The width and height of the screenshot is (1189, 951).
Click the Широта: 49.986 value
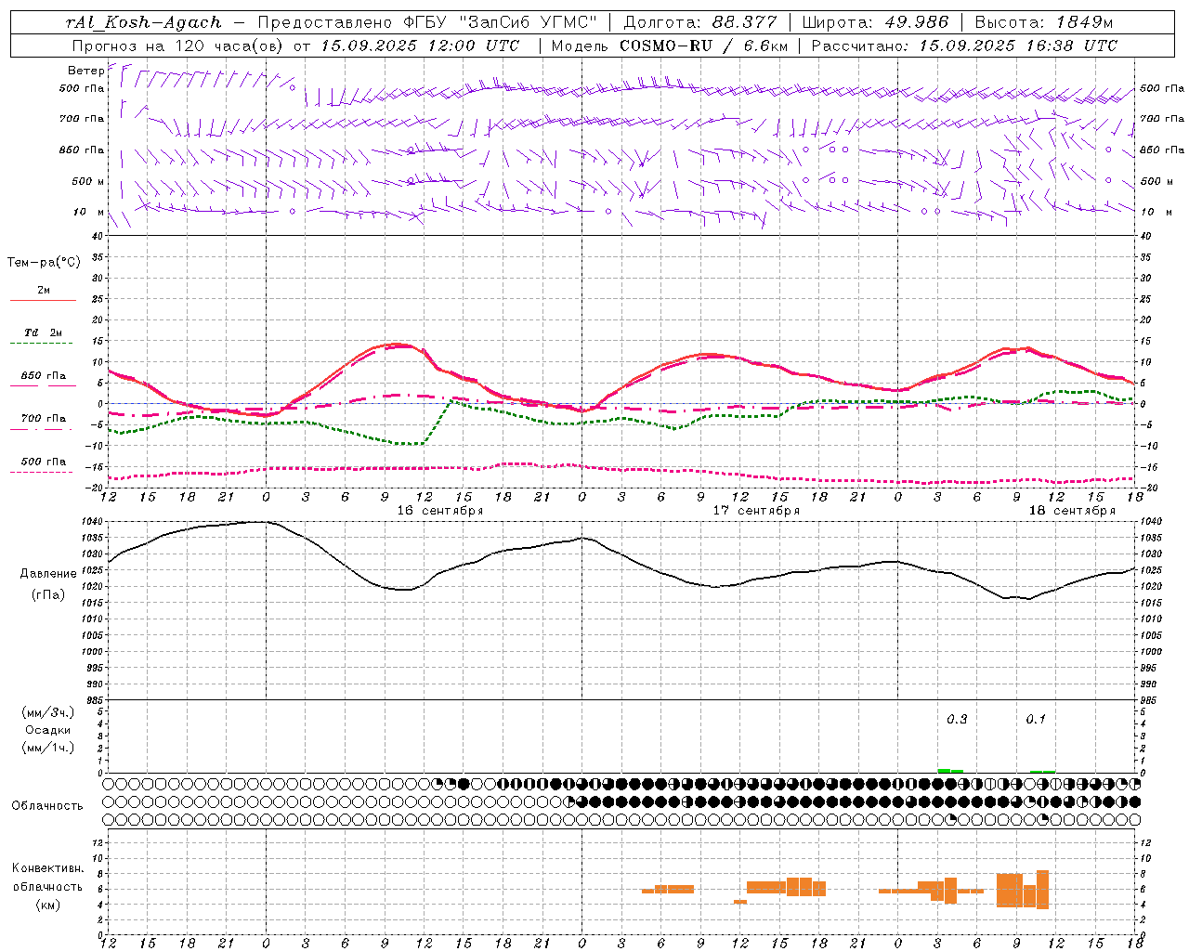(874, 22)
